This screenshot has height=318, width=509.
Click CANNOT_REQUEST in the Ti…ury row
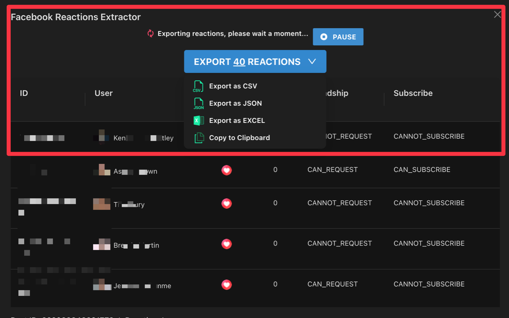[x=340, y=203]
